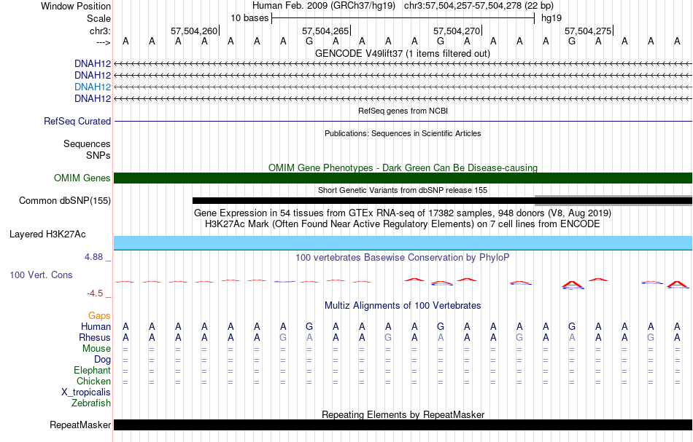
Task: Click the Scale track label
Action: click(98, 18)
